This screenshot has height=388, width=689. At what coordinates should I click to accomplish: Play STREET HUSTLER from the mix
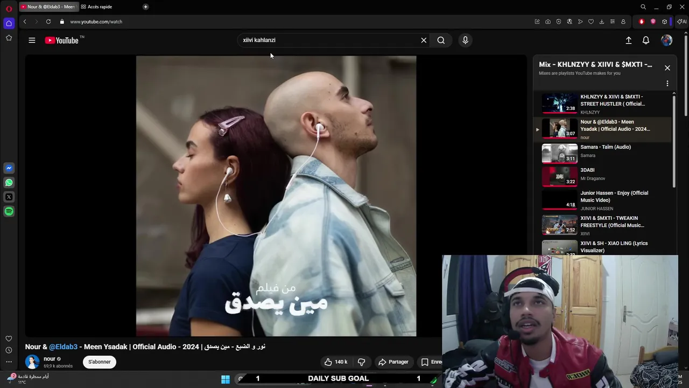[602, 104]
